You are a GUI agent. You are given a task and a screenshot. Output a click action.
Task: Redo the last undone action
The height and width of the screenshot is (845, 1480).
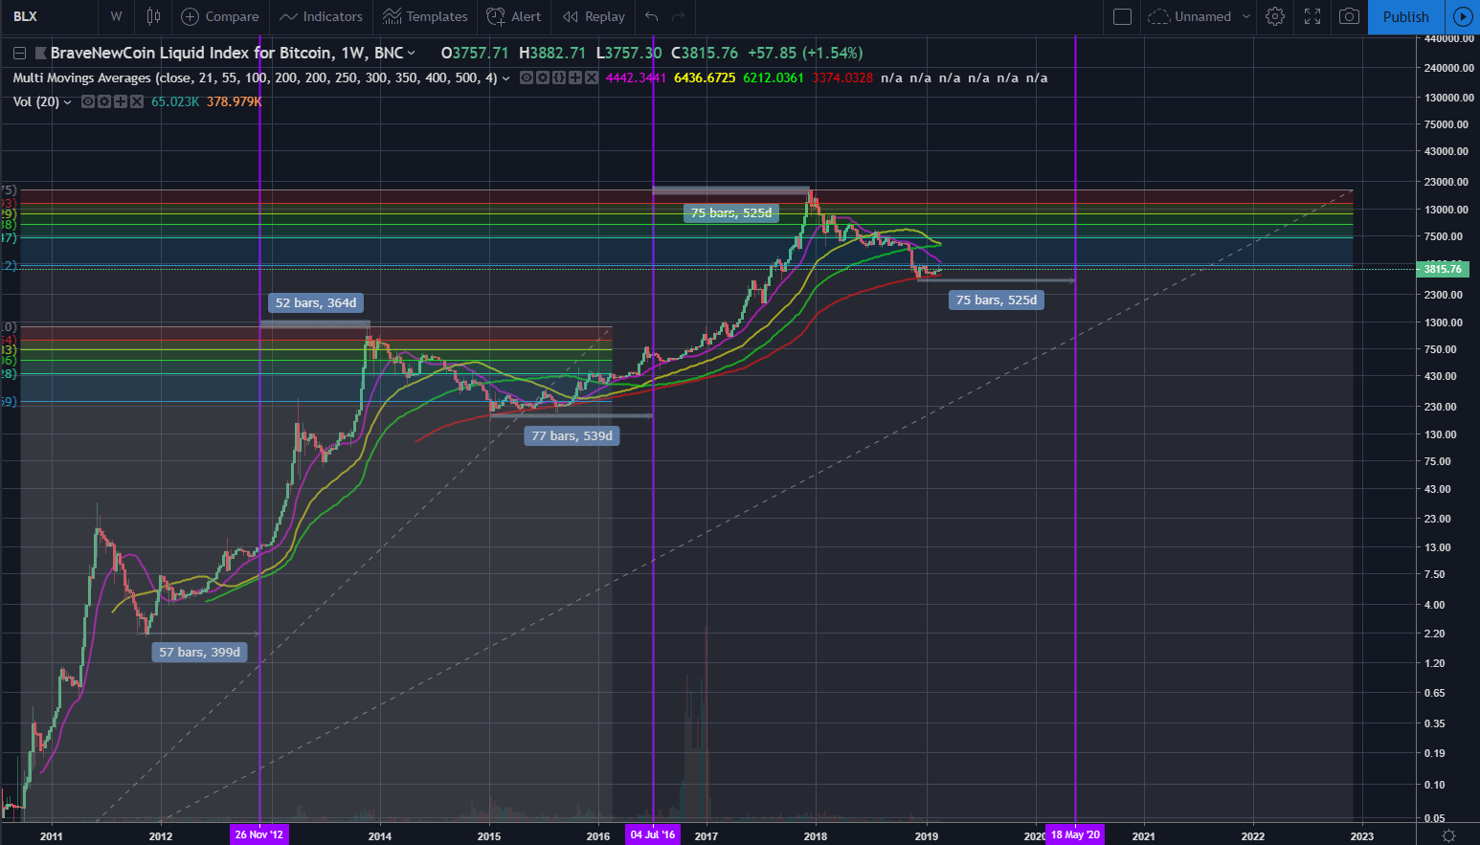pyautogui.click(x=679, y=16)
